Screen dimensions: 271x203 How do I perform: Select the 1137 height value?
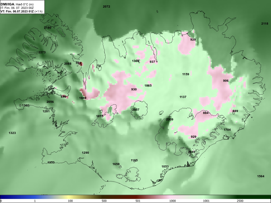click(x=183, y=97)
